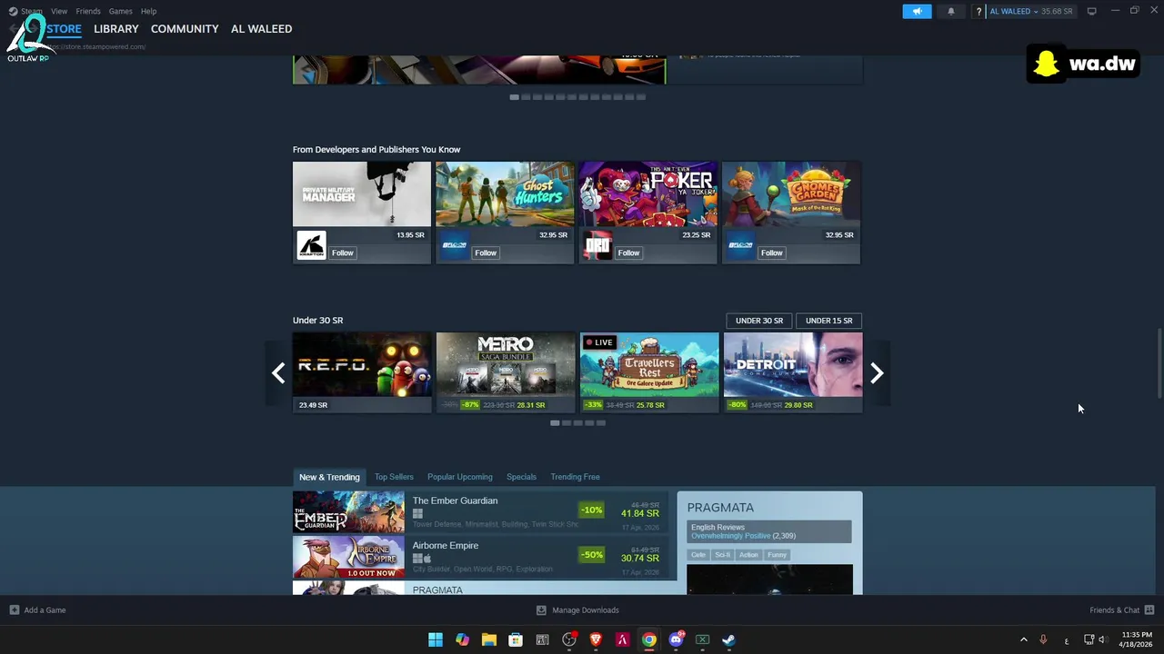Click the question mark avatar icon
The height and width of the screenshot is (654, 1164).
click(978, 11)
